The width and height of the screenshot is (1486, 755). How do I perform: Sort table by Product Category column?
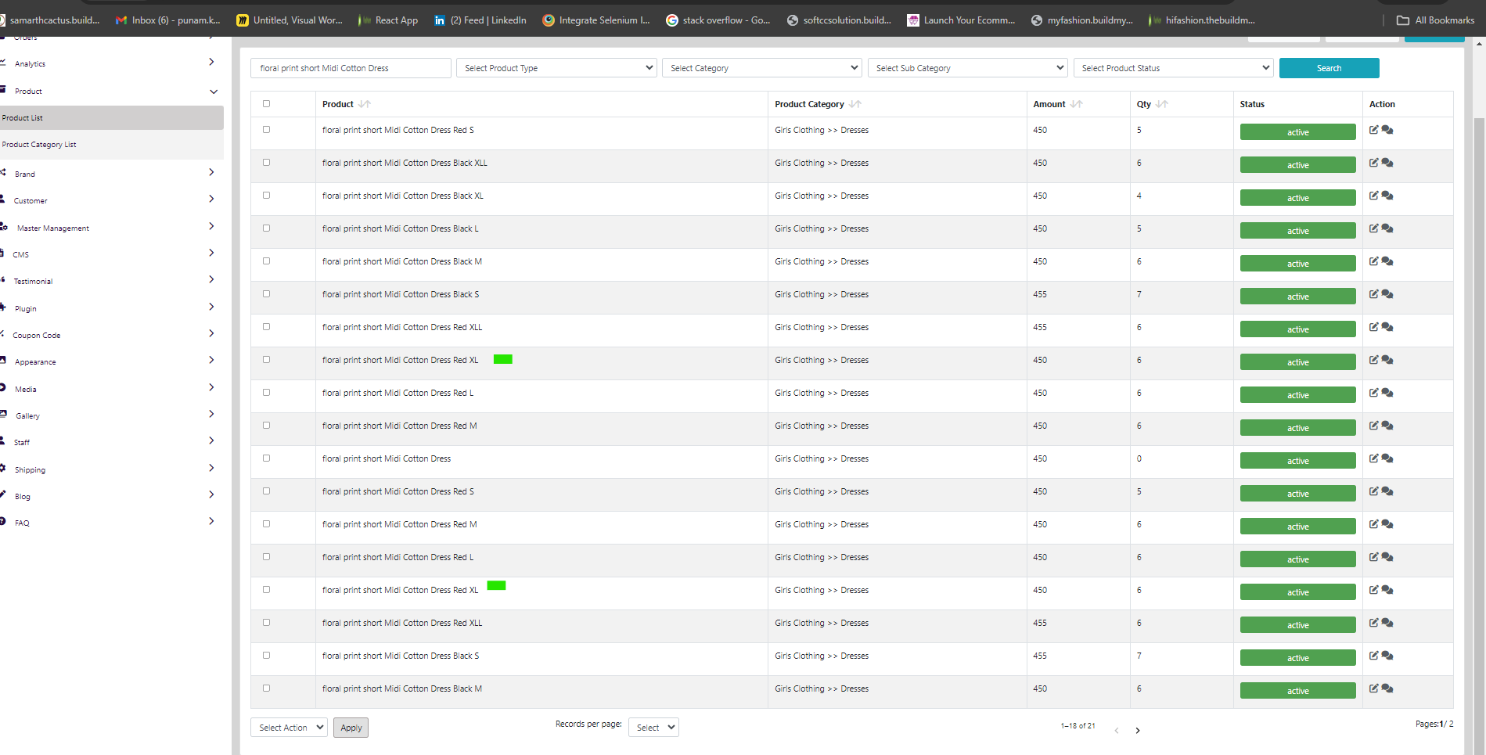tap(855, 104)
